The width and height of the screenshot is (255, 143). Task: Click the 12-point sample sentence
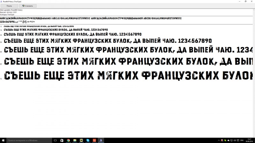point(39,26)
